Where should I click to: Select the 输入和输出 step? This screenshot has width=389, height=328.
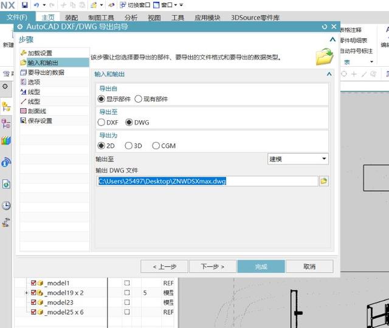54,63
